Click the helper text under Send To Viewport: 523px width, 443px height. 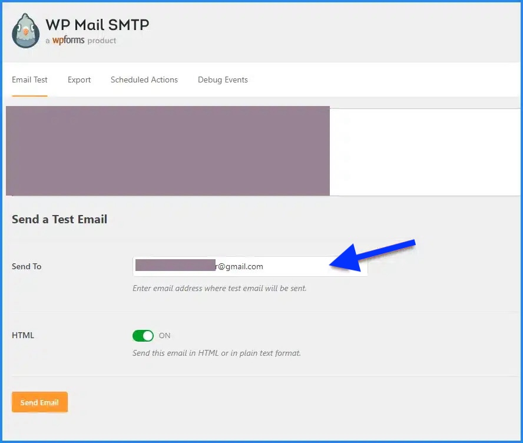click(x=221, y=288)
